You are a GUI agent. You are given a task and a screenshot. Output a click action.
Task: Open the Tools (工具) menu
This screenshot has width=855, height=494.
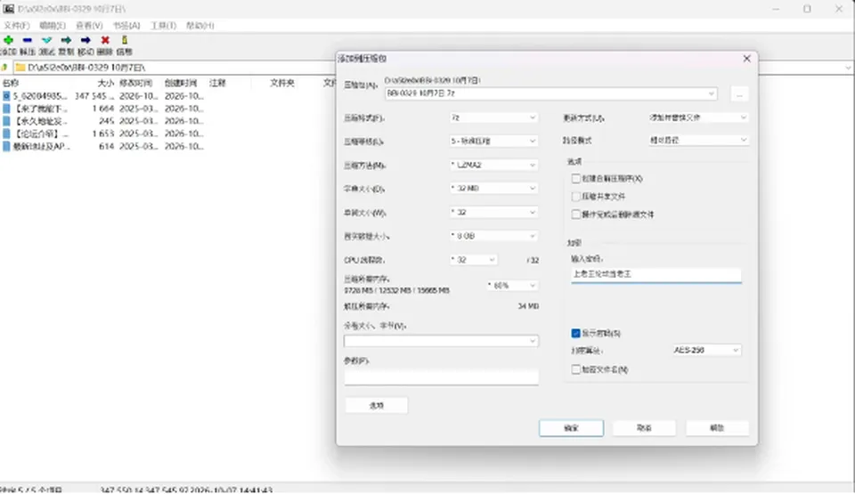(163, 26)
